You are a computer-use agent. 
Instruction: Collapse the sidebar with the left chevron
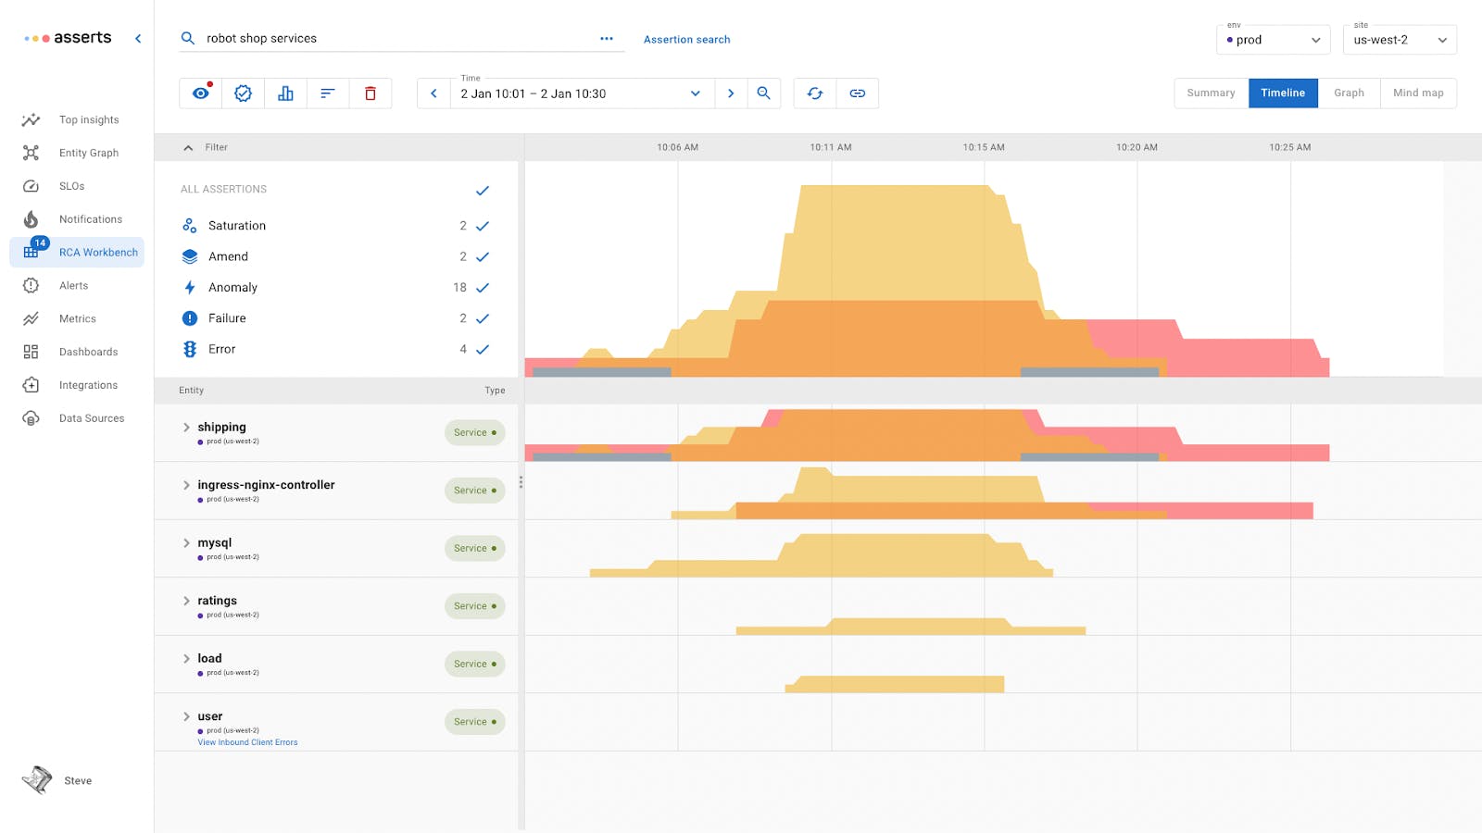[x=138, y=39]
